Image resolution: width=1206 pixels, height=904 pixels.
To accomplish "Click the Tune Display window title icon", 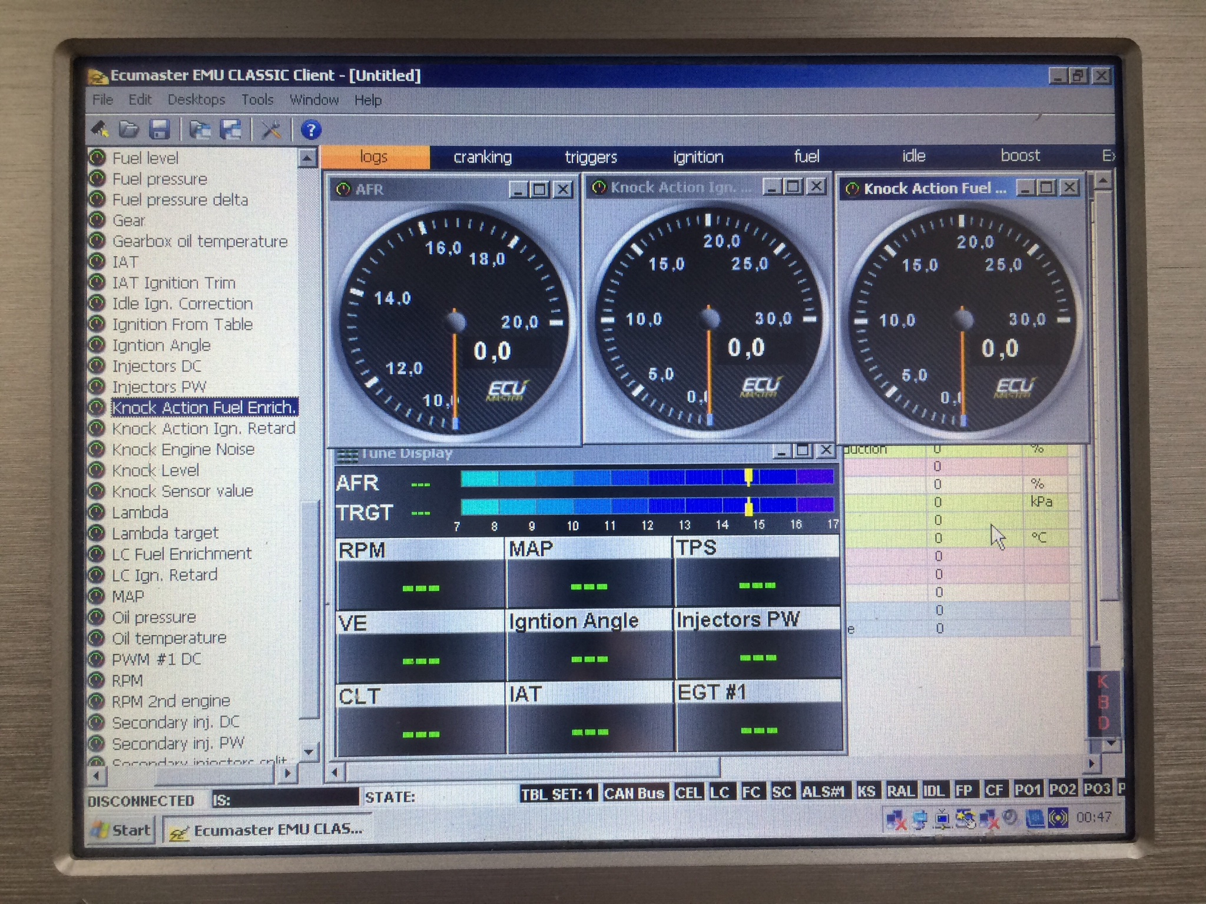I will 347,455.
